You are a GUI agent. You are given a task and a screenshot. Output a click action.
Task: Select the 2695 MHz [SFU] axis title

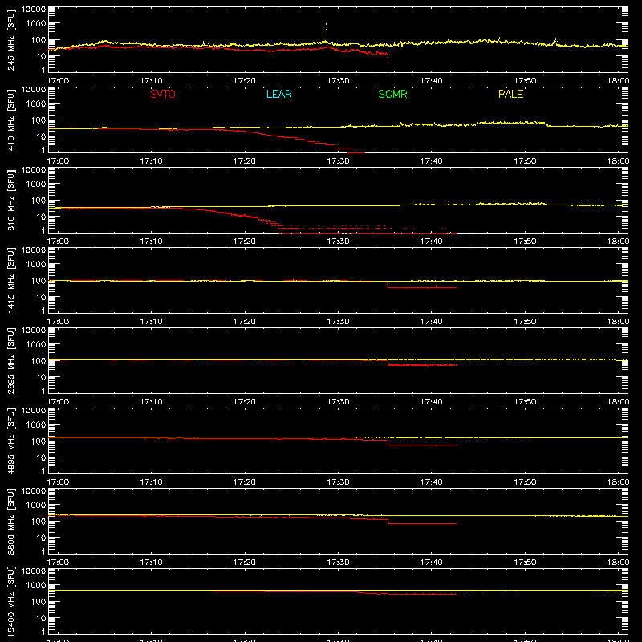click(11, 361)
